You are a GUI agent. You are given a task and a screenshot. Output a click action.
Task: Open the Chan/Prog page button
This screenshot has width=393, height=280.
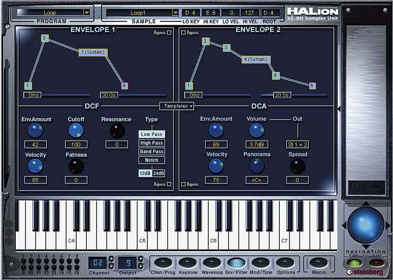pyautogui.click(x=163, y=263)
